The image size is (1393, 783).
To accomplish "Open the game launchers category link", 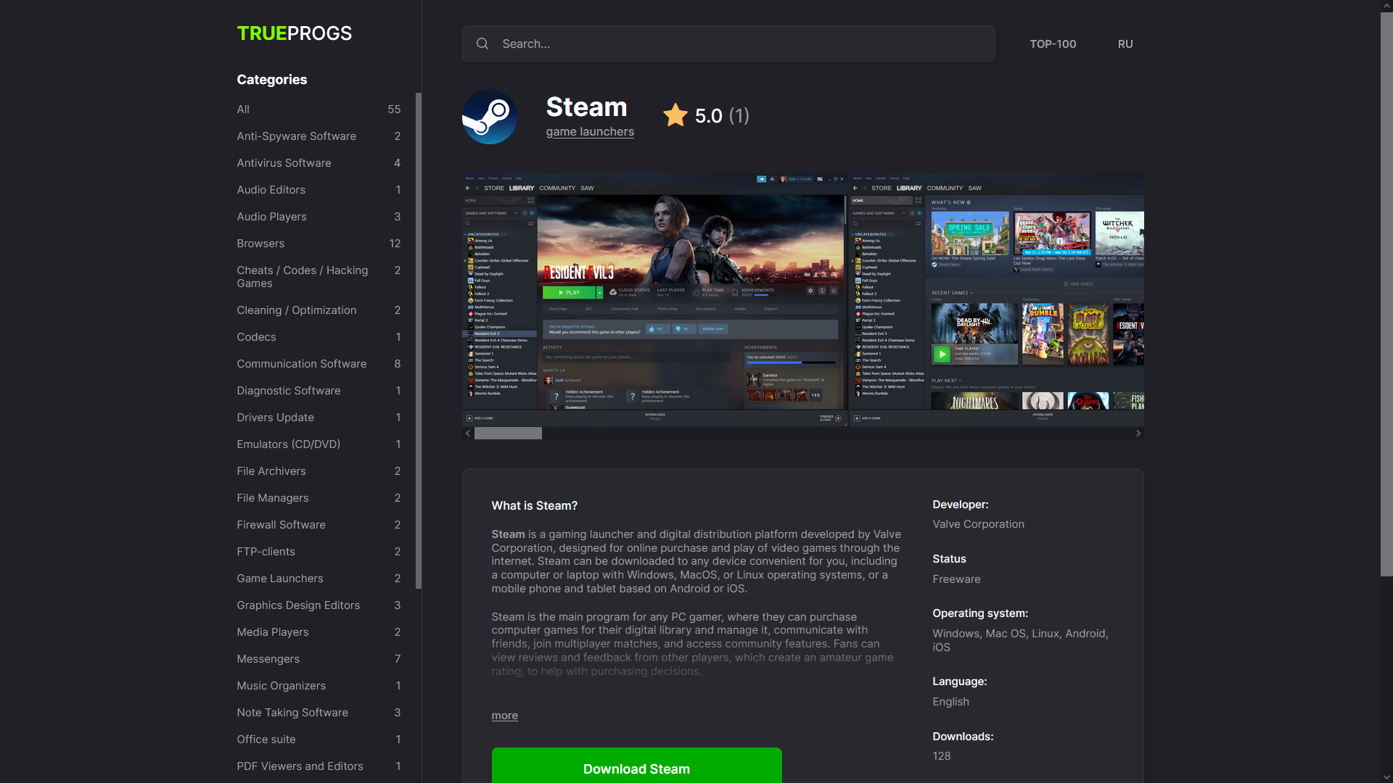I will [x=590, y=131].
